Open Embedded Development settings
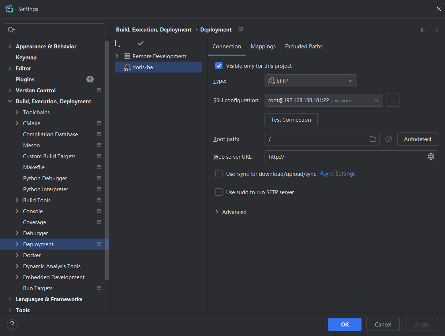445x336 pixels. [54, 277]
